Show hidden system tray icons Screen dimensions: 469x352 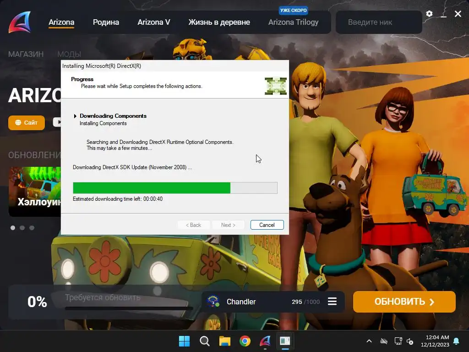(x=369, y=341)
